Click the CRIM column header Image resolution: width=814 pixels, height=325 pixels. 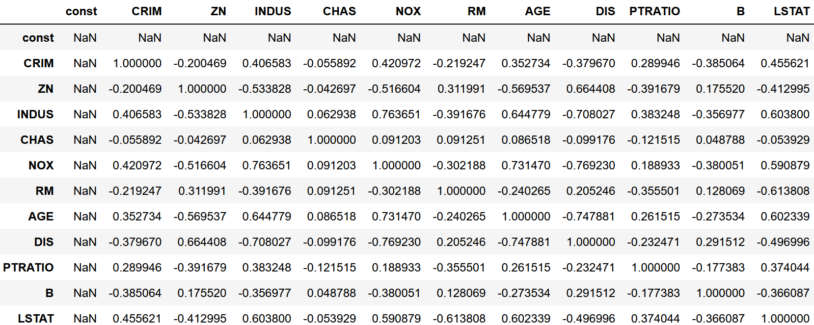pyautogui.click(x=146, y=11)
